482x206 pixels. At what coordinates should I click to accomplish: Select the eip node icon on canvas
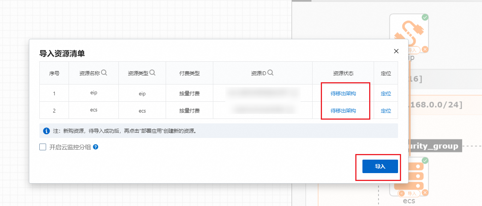(409, 33)
